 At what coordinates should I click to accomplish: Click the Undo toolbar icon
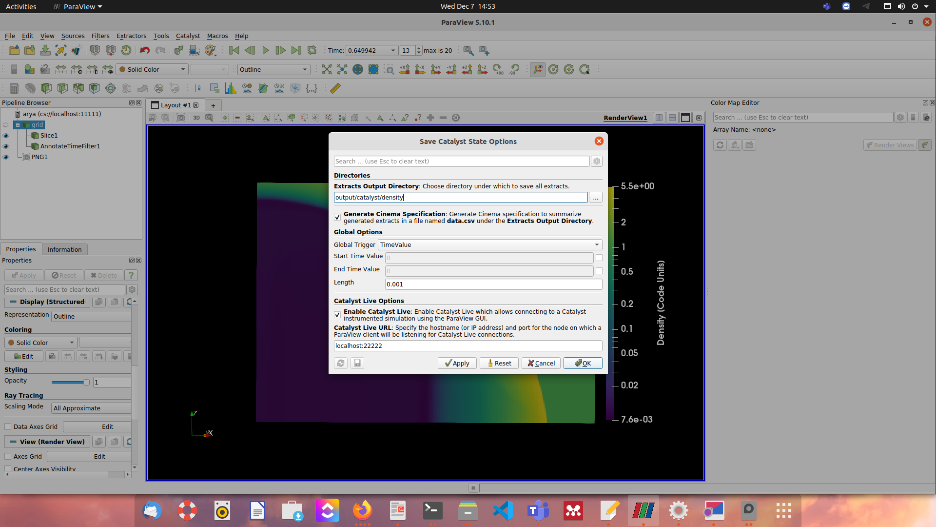(x=144, y=50)
